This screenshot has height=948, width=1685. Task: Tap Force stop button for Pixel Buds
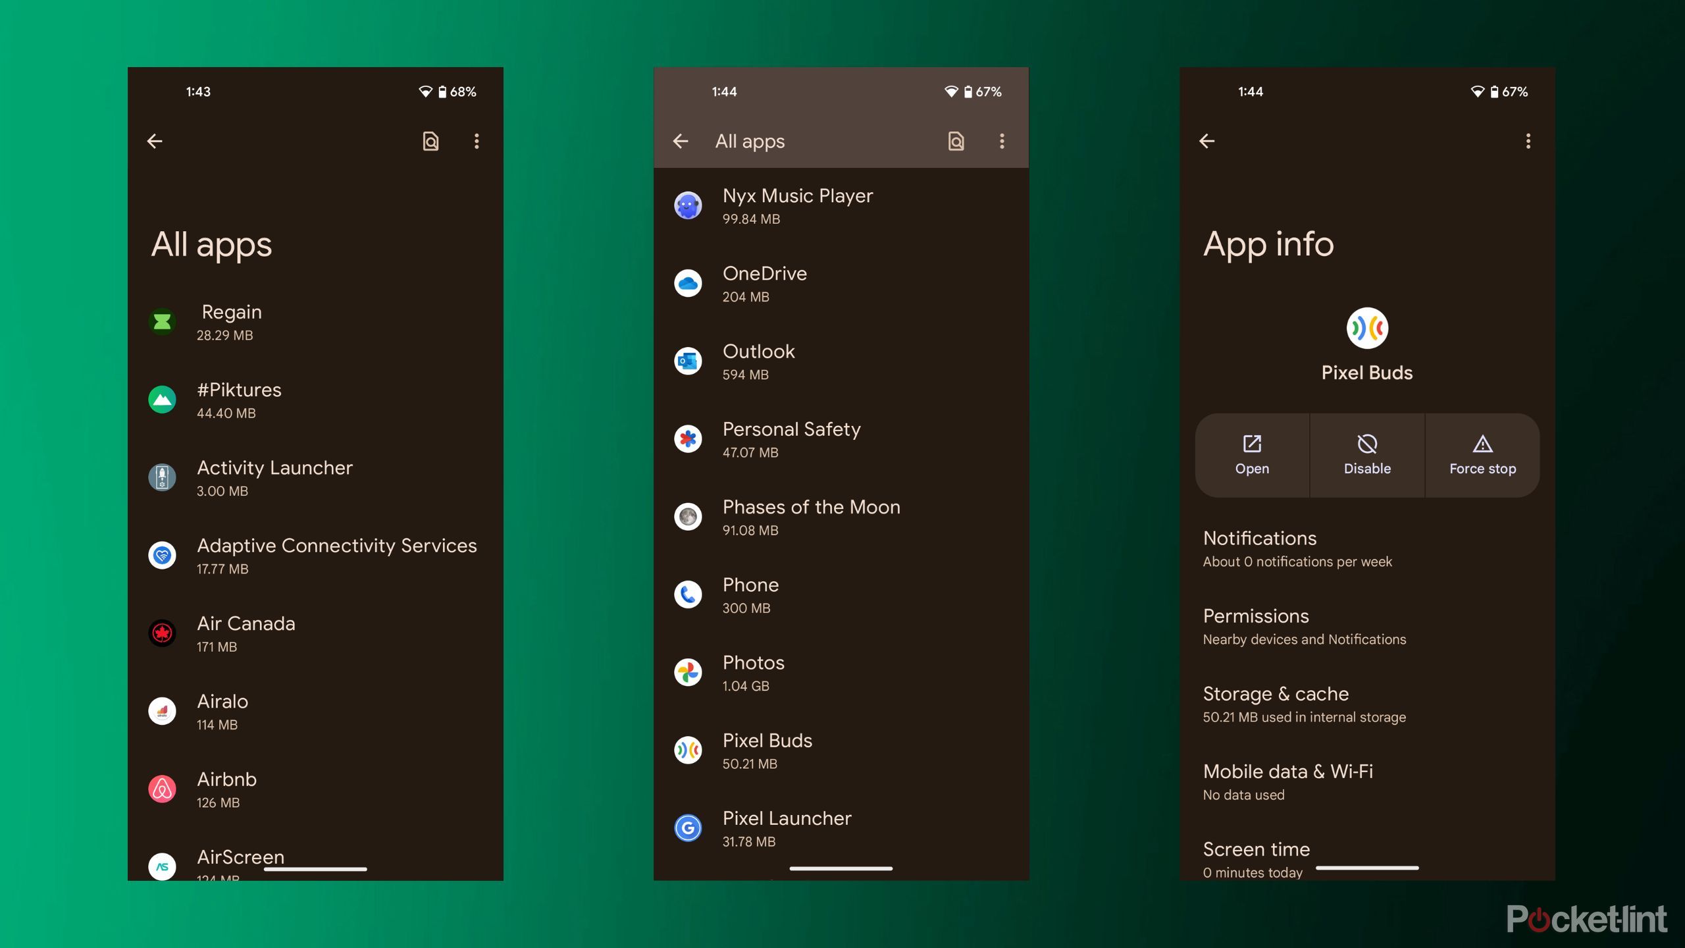[x=1482, y=455]
